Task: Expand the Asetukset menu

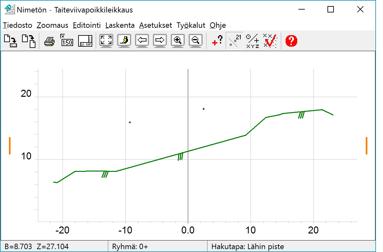Action: pyautogui.click(x=155, y=25)
